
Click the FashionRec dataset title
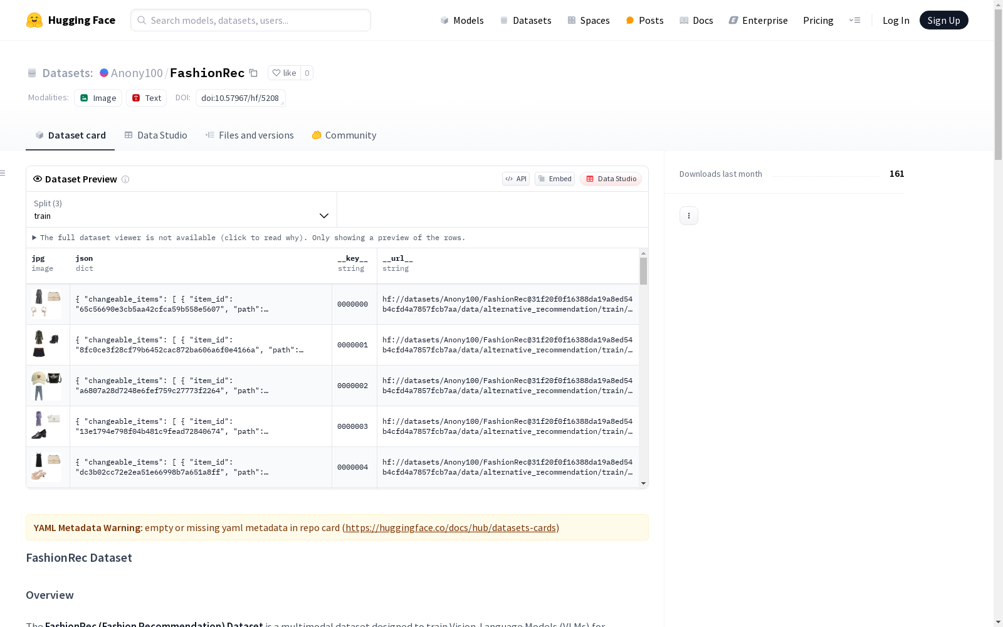pyautogui.click(x=207, y=73)
